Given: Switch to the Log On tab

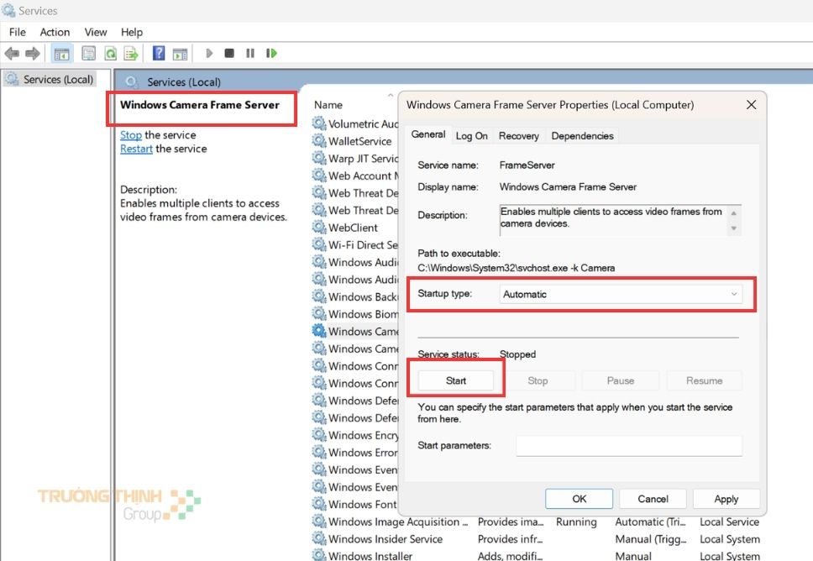Looking at the screenshot, I should [x=471, y=136].
